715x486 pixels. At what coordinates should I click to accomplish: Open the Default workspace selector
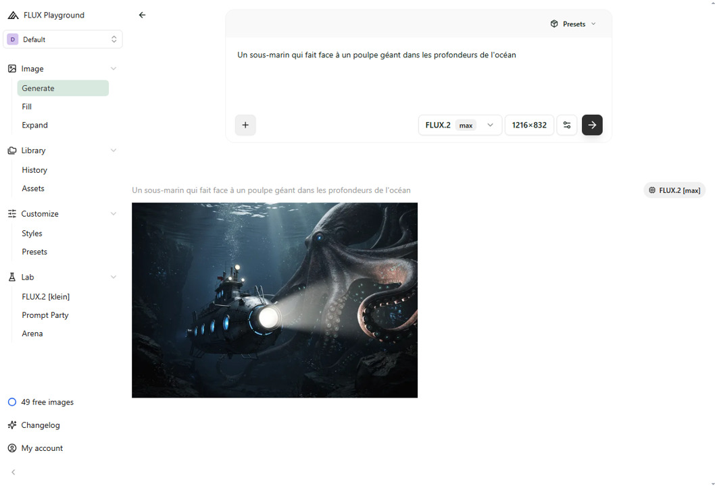point(63,39)
